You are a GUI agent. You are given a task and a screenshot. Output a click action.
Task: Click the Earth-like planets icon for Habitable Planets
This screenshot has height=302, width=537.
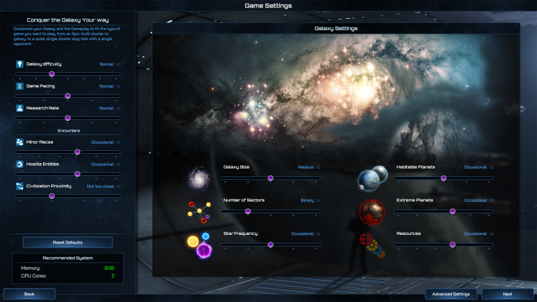tap(373, 179)
